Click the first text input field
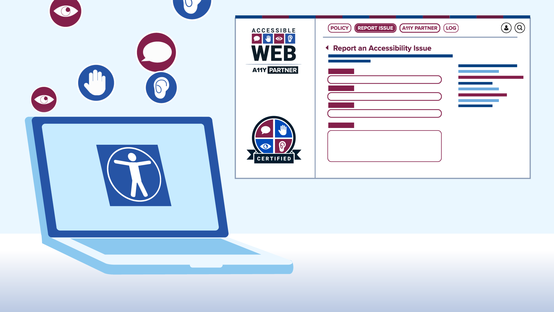Image resolution: width=554 pixels, height=312 pixels. [x=384, y=80]
